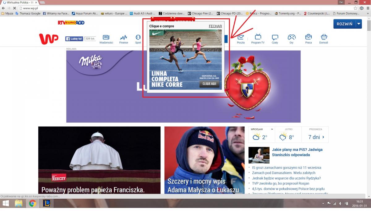Open the Forum Domowy bookmark

tap(347, 14)
